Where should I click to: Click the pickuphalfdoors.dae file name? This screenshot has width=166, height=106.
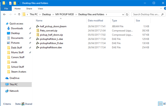[51, 47]
